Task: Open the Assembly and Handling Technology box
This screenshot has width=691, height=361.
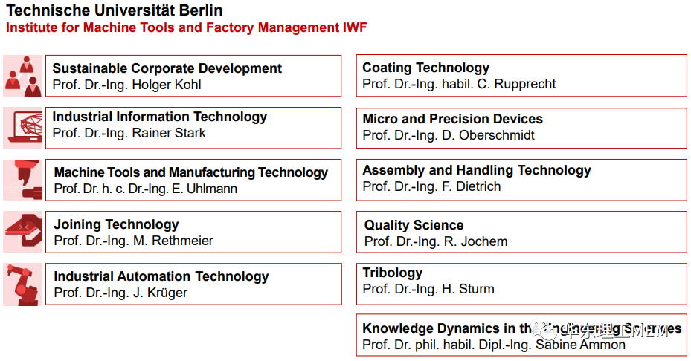Action: (x=521, y=180)
